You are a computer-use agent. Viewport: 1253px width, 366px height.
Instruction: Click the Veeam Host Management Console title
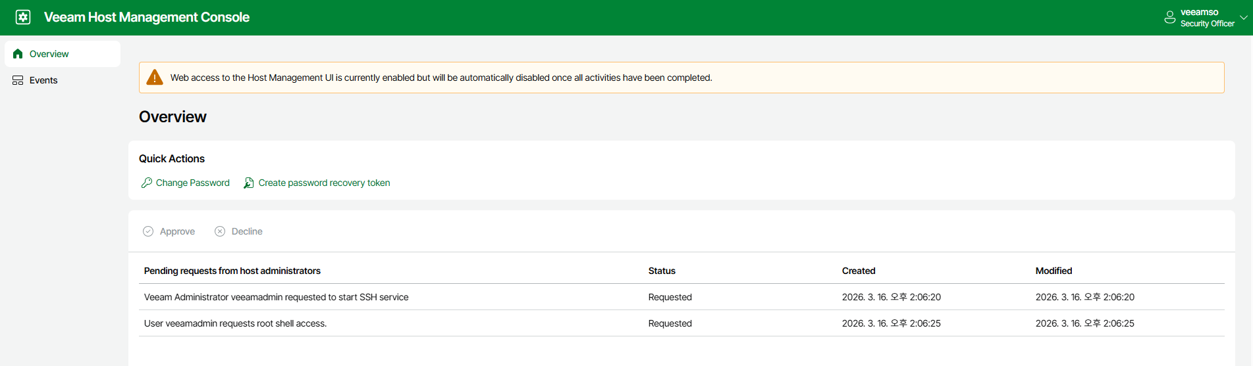[x=147, y=17]
